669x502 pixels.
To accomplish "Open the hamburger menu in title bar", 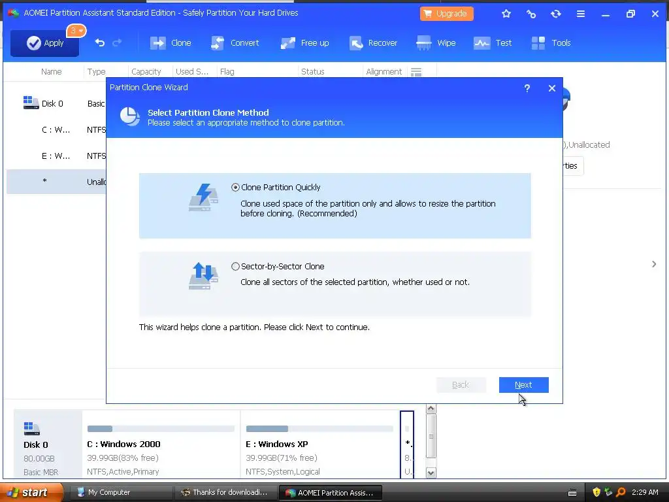I will click(581, 14).
